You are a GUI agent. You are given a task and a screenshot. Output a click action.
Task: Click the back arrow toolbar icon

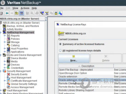tap(7, 13)
